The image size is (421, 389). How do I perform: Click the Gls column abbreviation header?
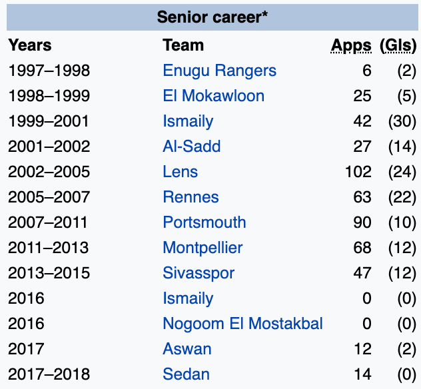(x=398, y=45)
